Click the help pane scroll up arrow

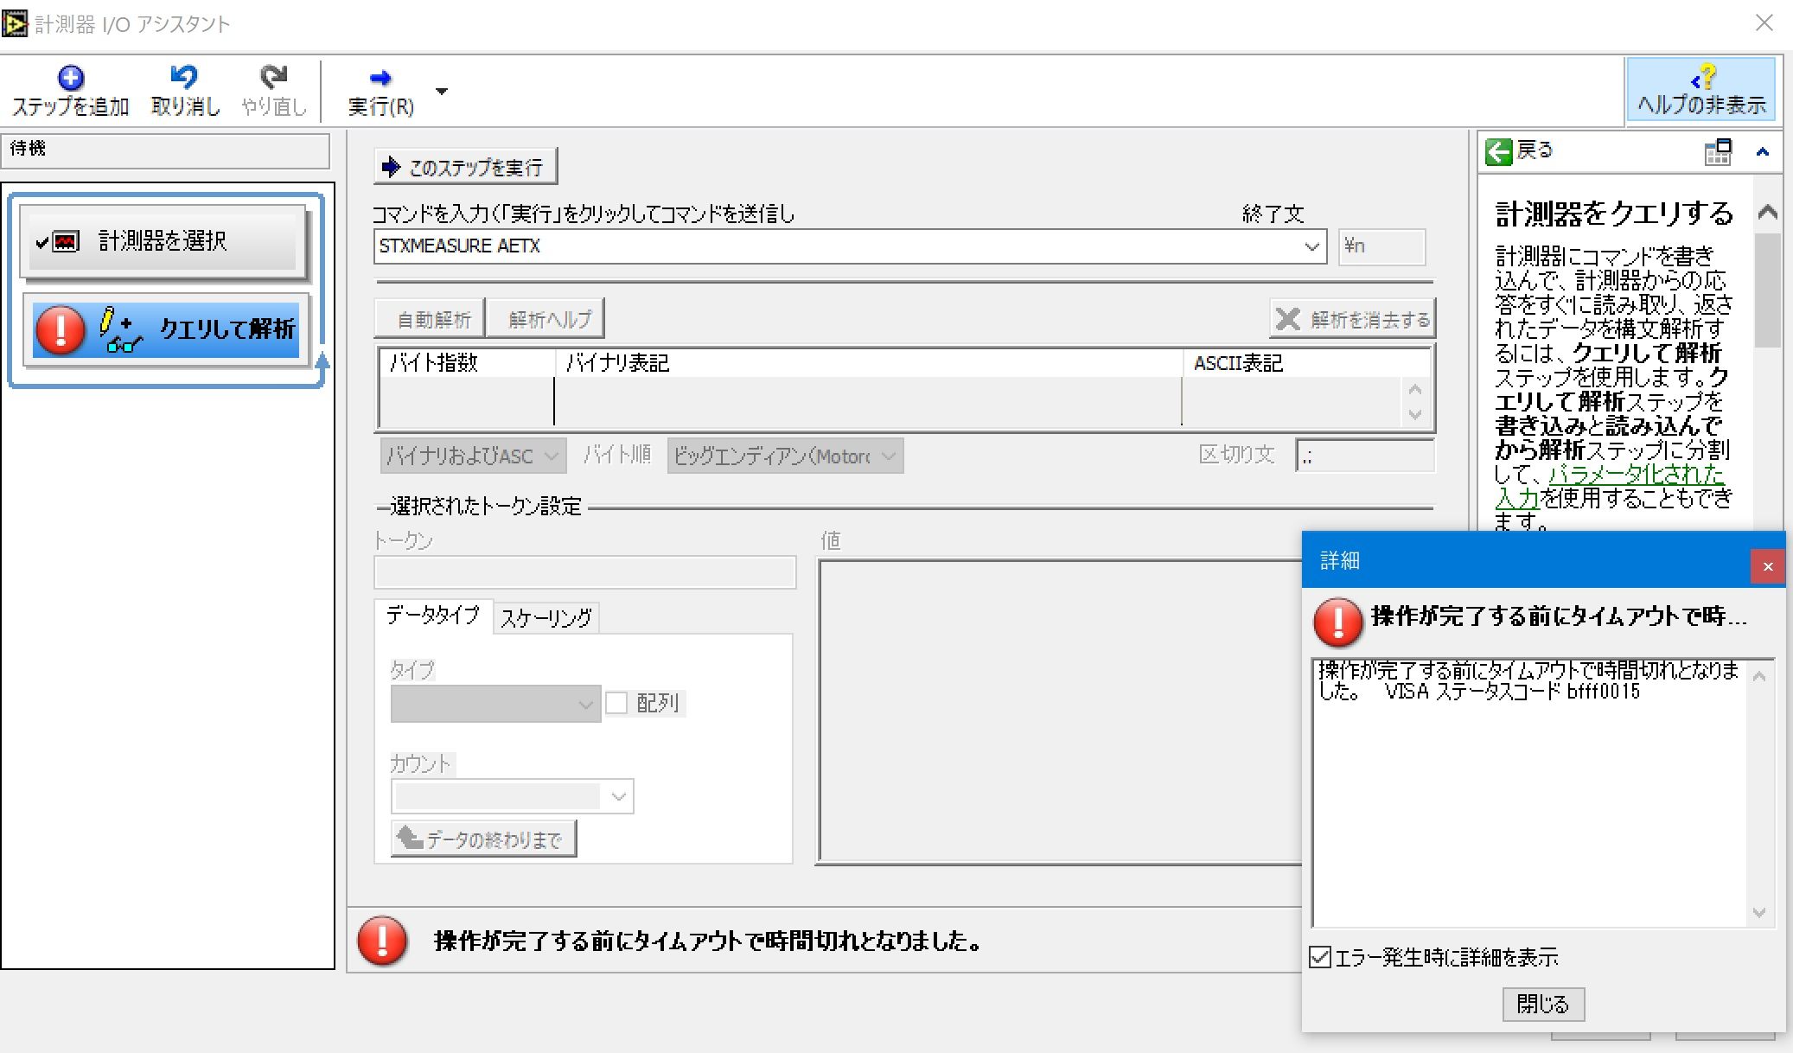pyautogui.click(x=1768, y=212)
